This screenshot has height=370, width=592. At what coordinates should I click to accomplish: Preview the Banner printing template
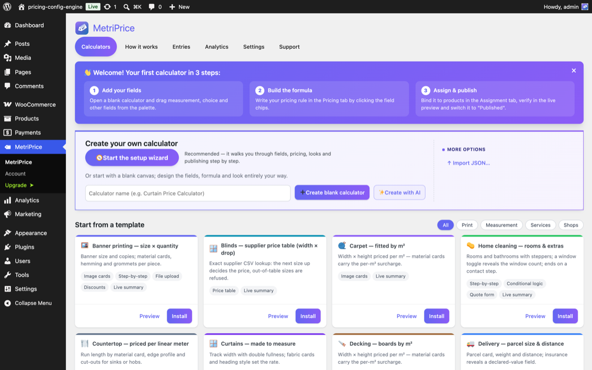pyautogui.click(x=149, y=316)
